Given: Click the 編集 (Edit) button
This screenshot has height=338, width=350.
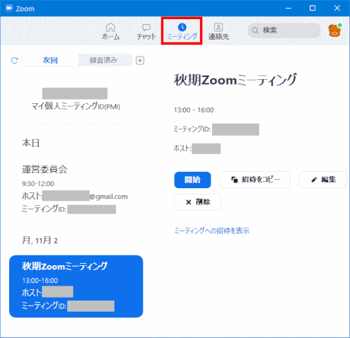Looking at the screenshot, I should pos(323,180).
